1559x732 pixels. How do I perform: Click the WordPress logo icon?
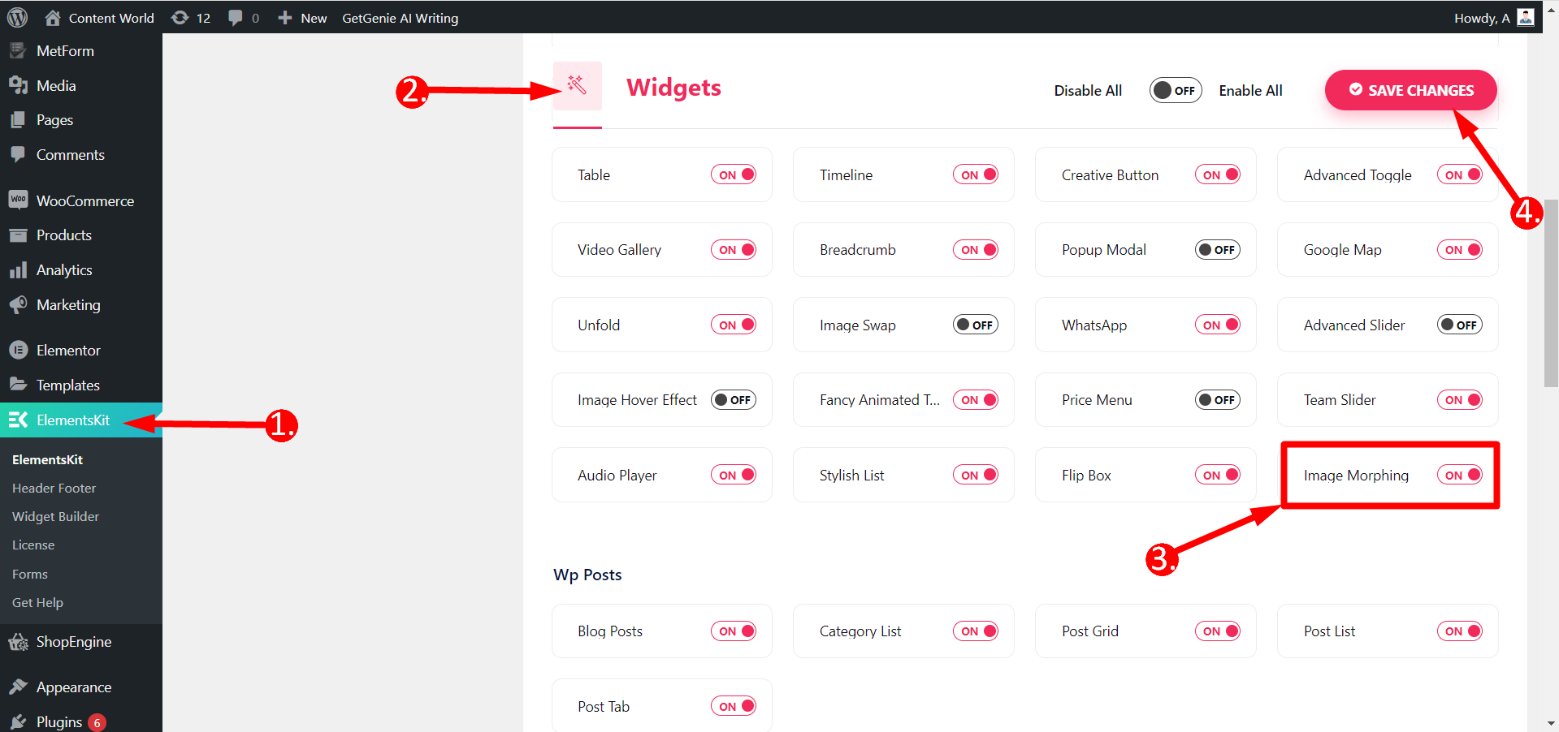point(17,17)
